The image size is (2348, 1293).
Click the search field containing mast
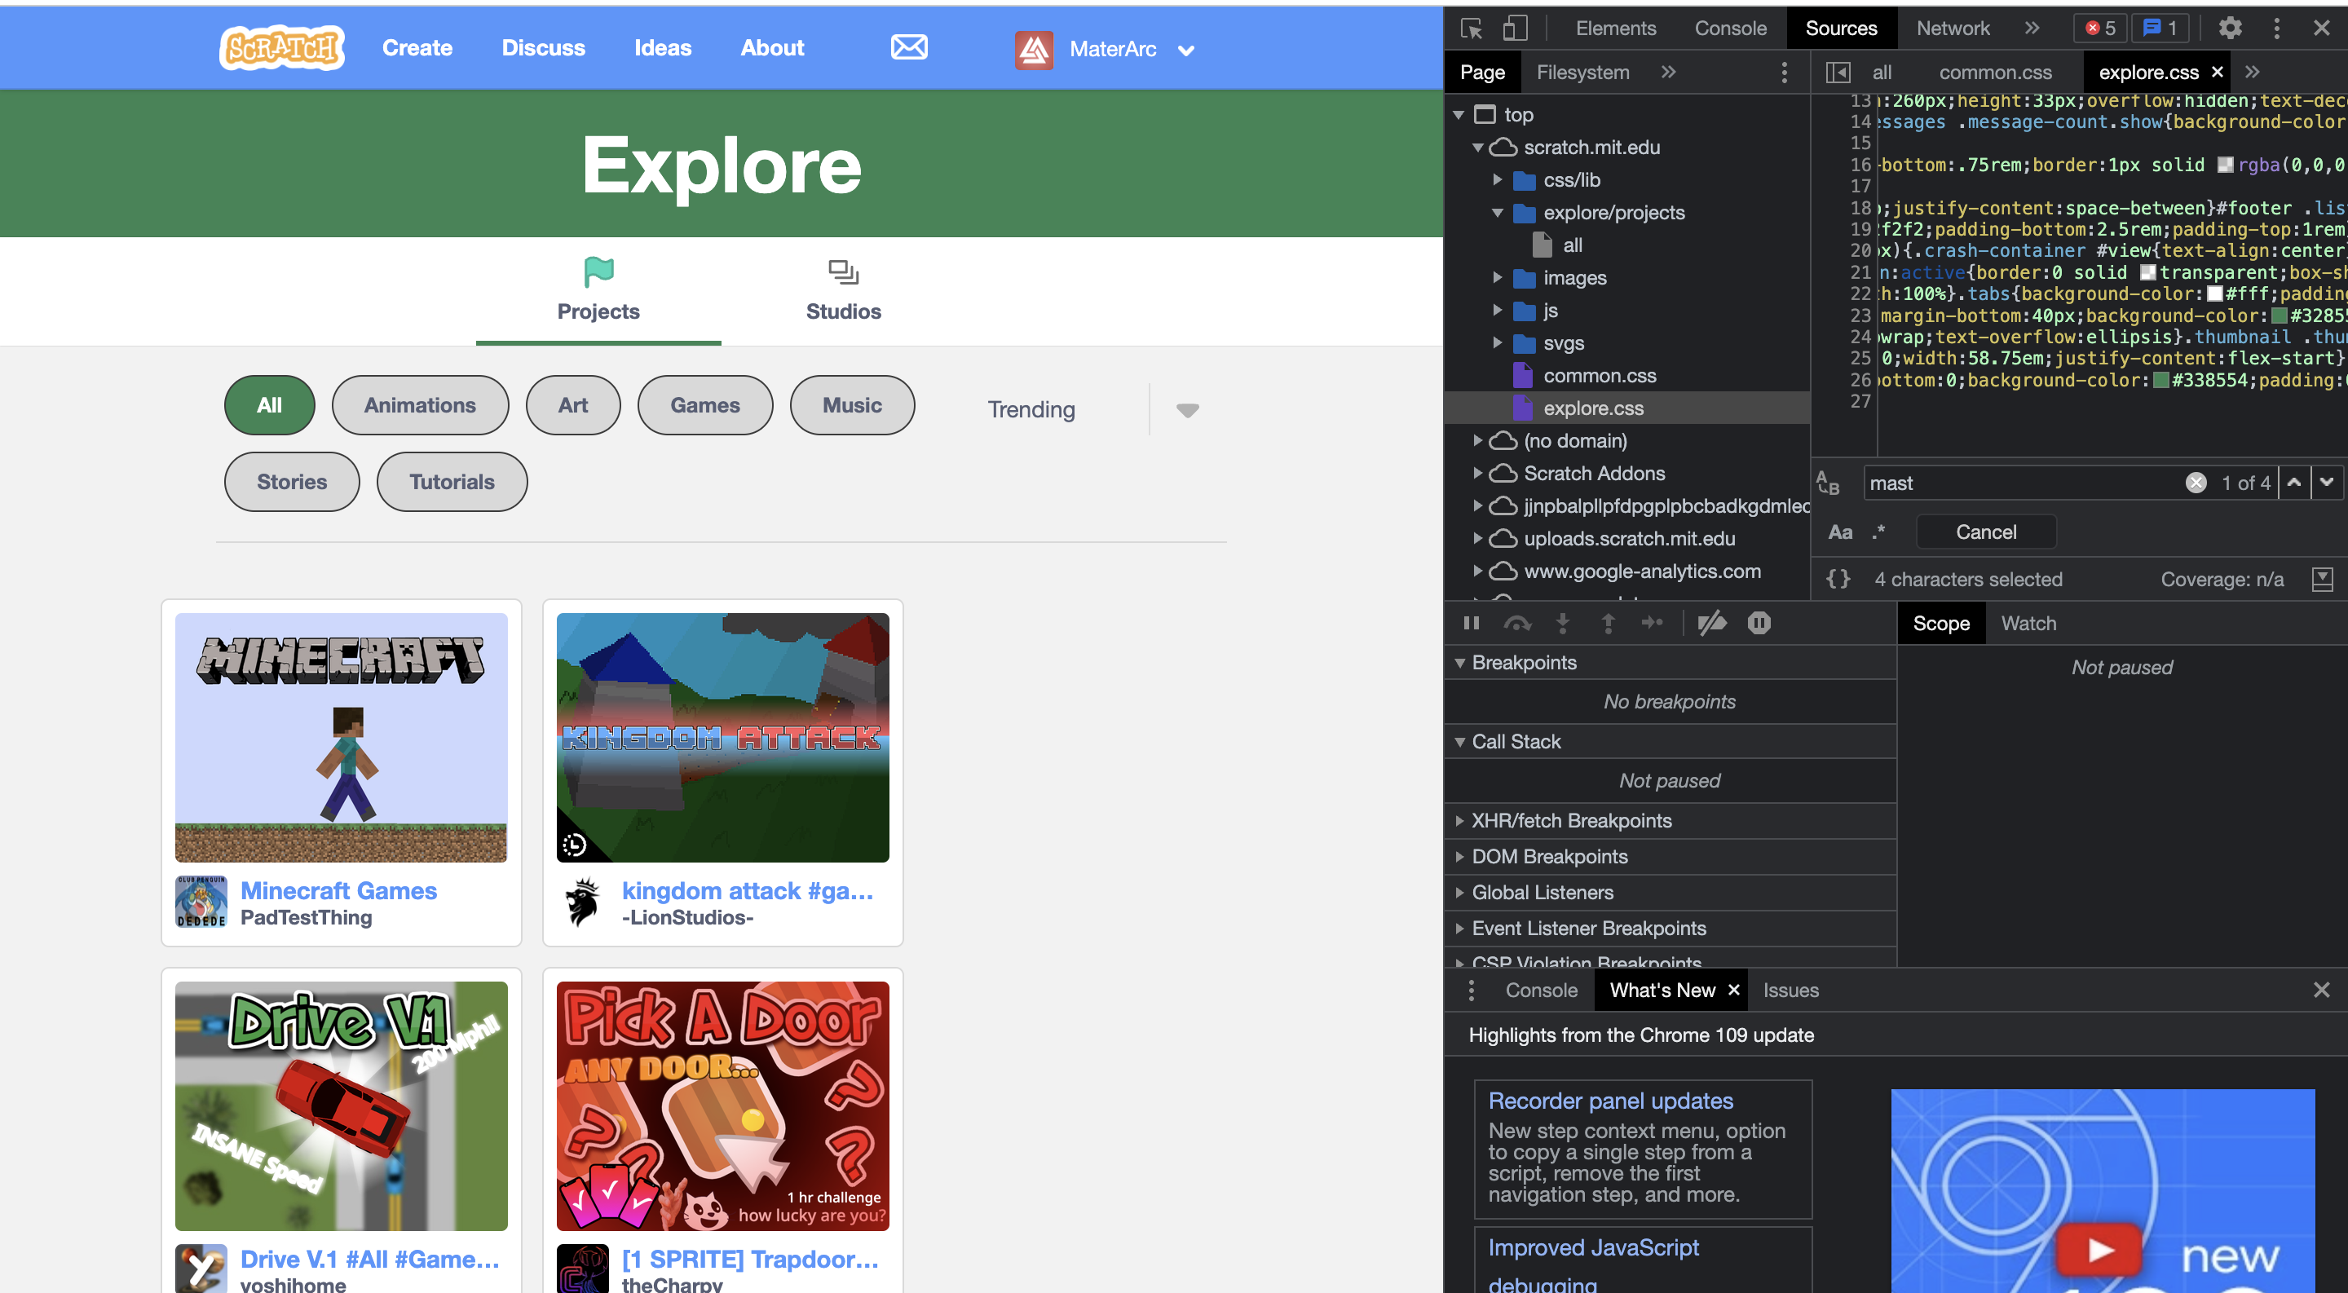click(2019, 483)
